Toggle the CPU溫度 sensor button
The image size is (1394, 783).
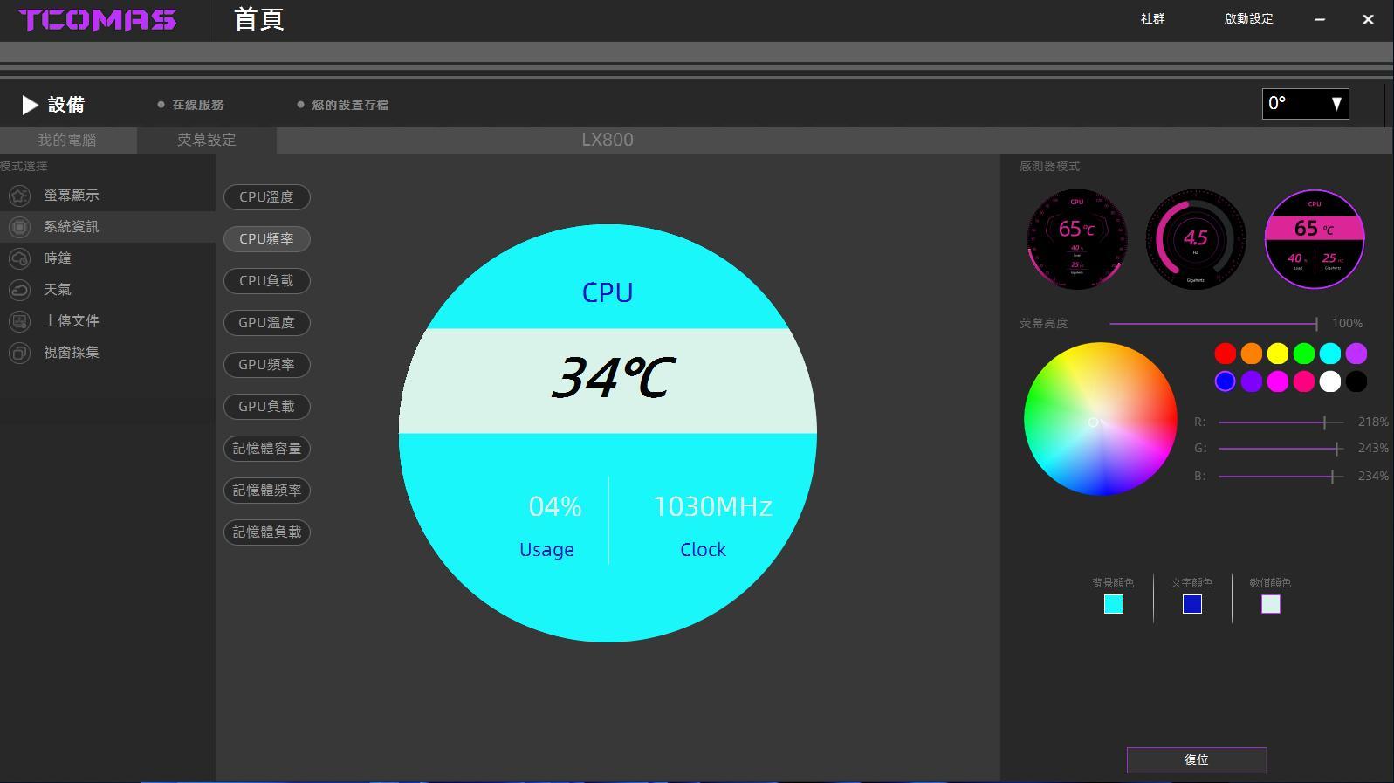point(267,197)
